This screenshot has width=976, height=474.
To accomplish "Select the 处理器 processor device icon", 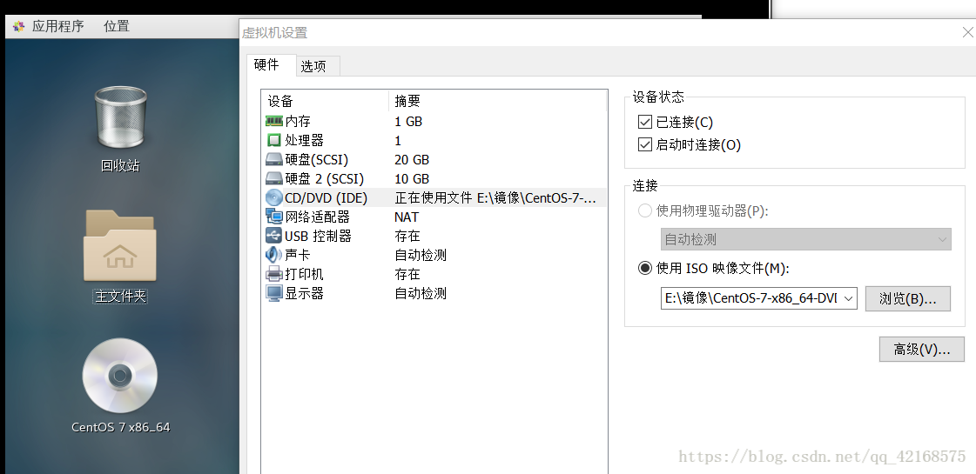I will 274,141.
